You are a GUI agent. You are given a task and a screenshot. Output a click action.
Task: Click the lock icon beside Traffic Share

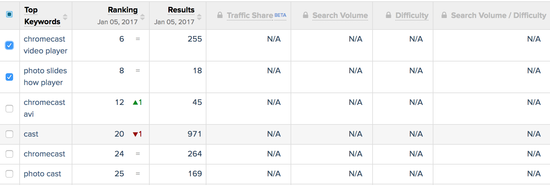(x=220, y=15)
